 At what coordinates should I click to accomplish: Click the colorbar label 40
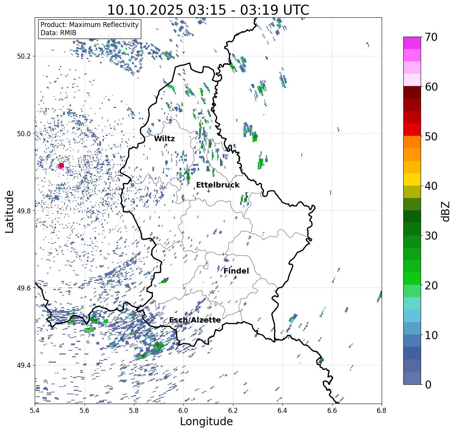431,186
